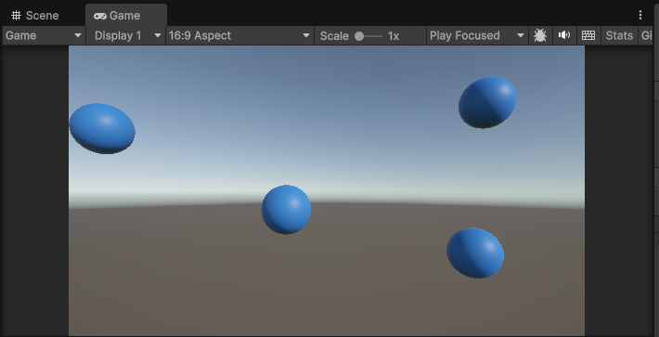Click the Game tab gamepad icon

pos(99,16)
